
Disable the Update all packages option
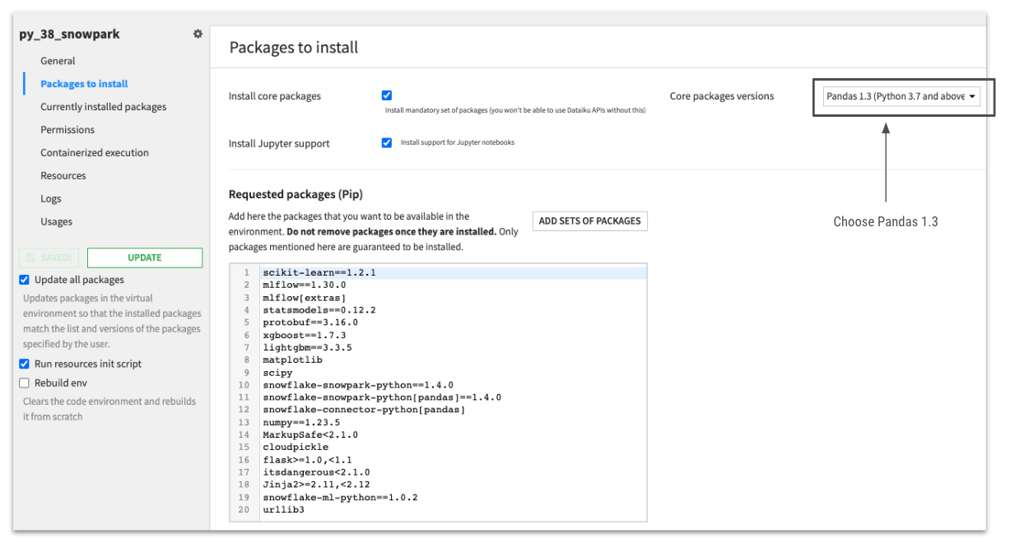click(x=26, y=280)
